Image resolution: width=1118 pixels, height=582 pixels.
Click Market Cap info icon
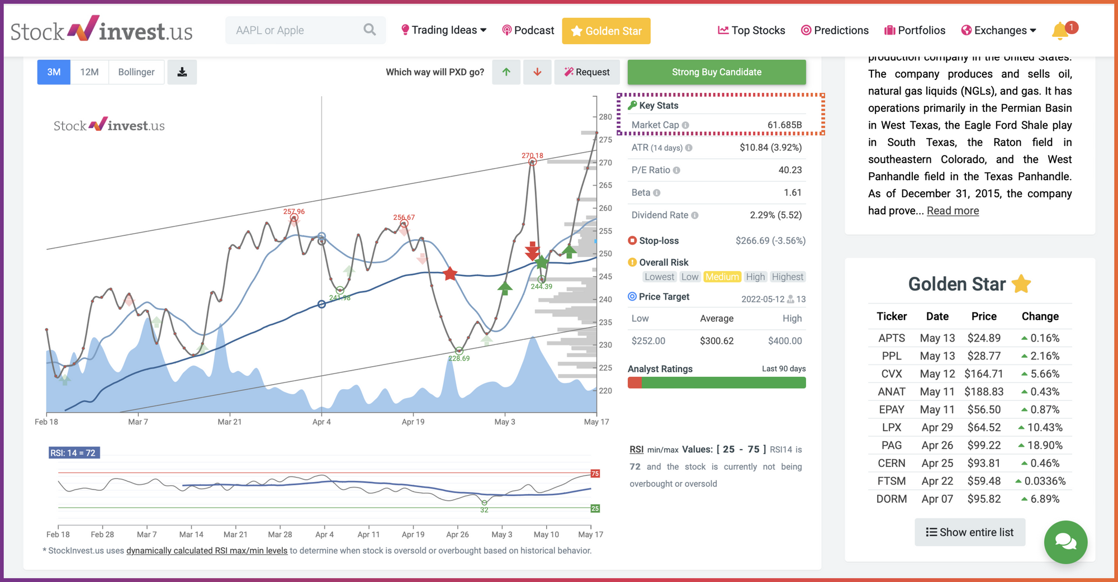click(x=686, y=125)
